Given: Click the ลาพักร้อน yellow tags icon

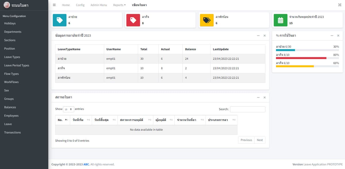Looking at the screenshot, I should point(207,20).
